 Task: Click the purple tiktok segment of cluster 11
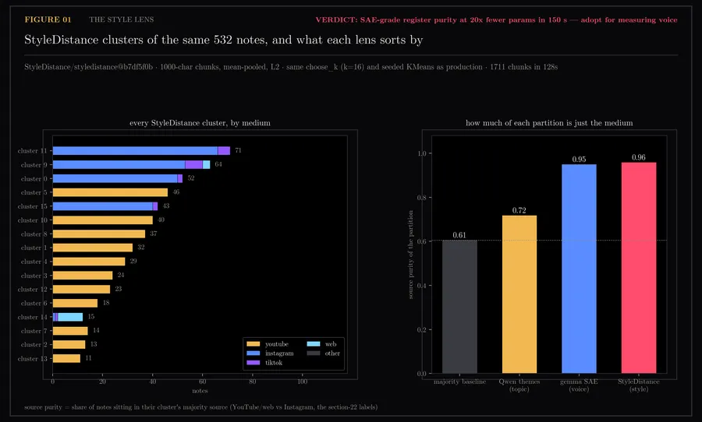224,150
